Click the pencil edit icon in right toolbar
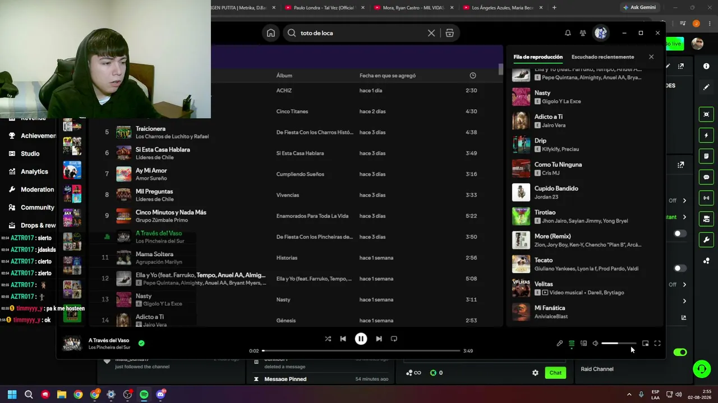718x403 pixels. click(x=706, y=87)
